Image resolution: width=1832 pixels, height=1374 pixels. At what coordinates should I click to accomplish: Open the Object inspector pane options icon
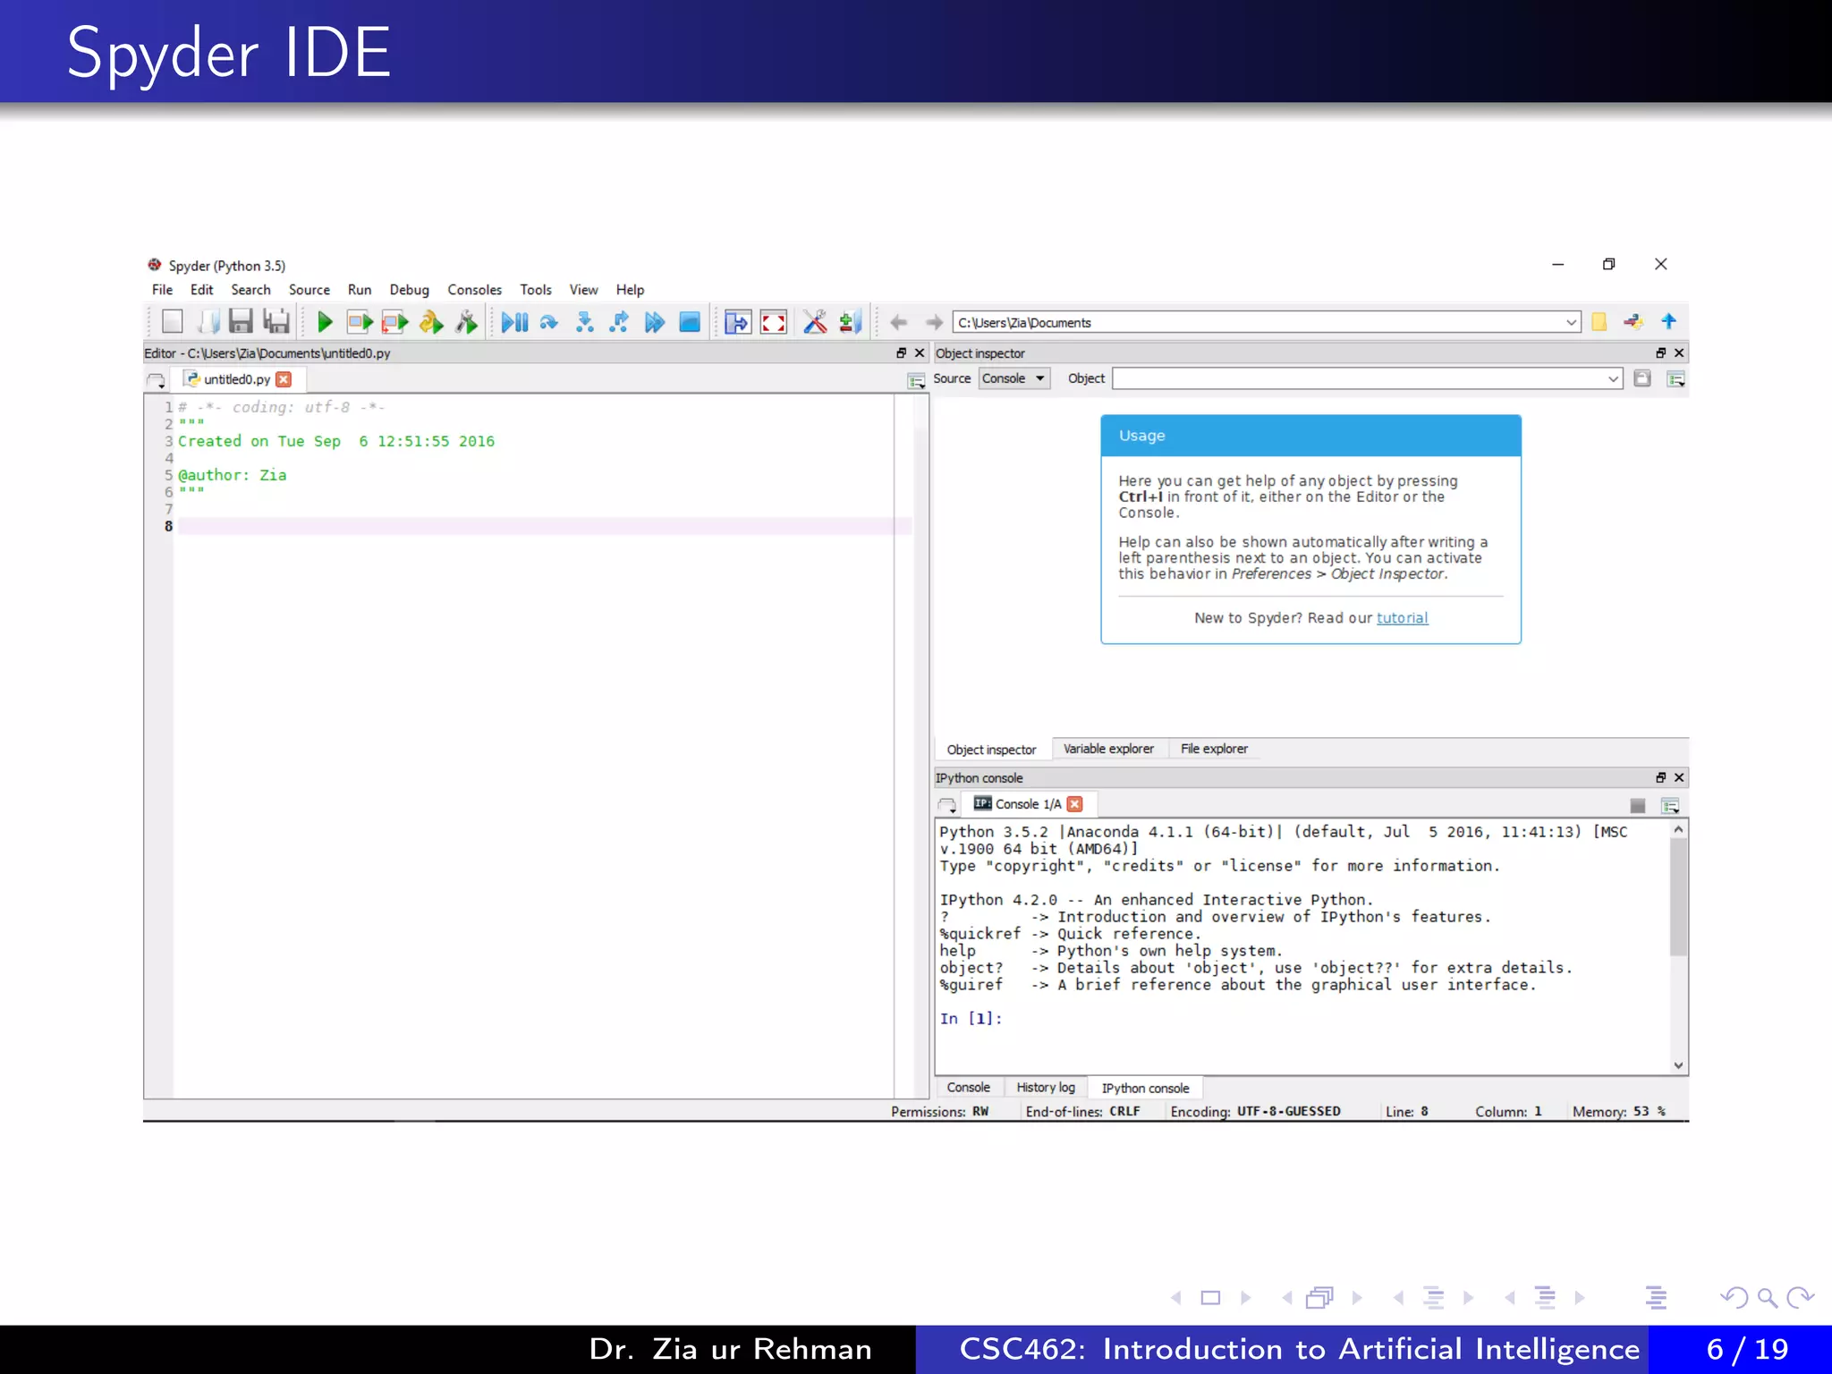point(1676,379)
